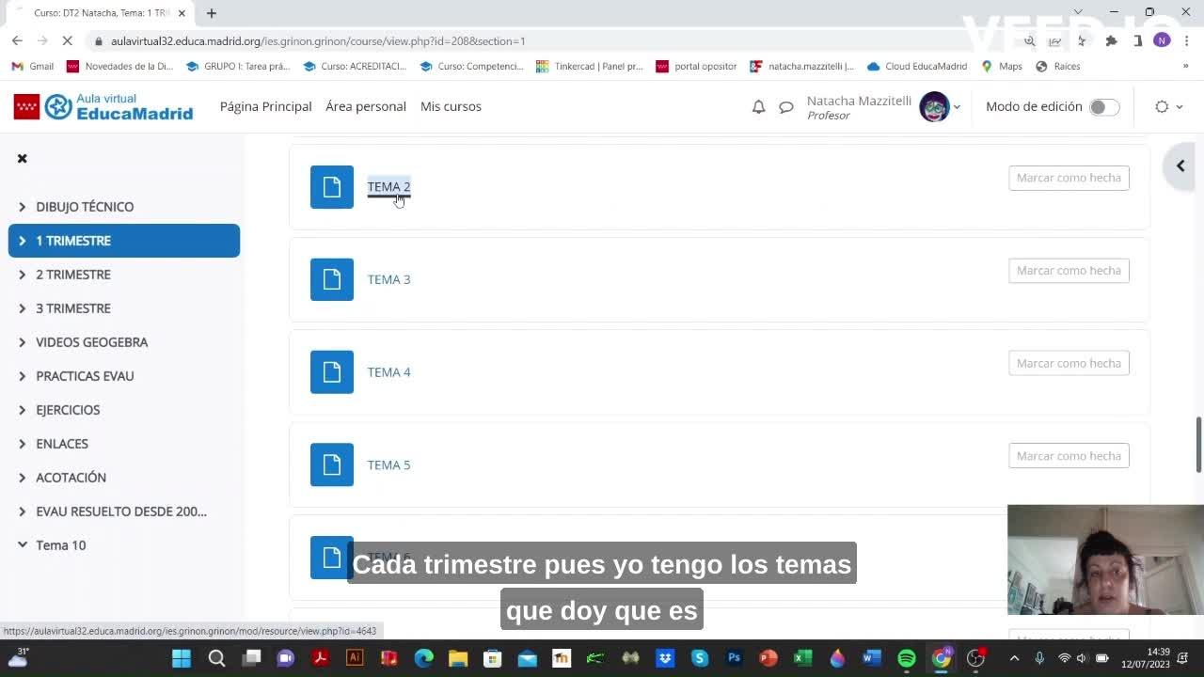Viewport: 1204px width, 677px height.
Task: Open the TEMA 3 file icon
Action: coord(332,279)
